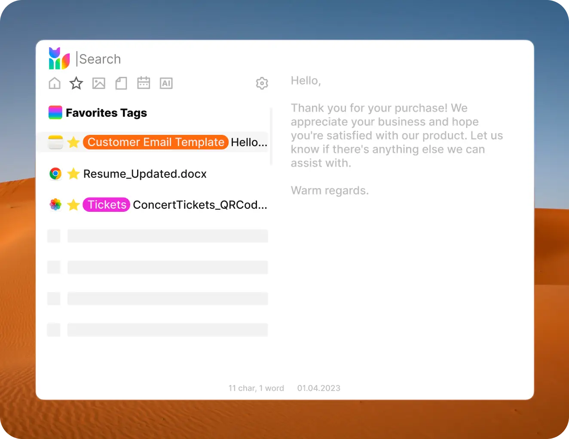Click the colorful app logo
The width and height of the screenshot is (569, 439).
click(x=59, y=58)
